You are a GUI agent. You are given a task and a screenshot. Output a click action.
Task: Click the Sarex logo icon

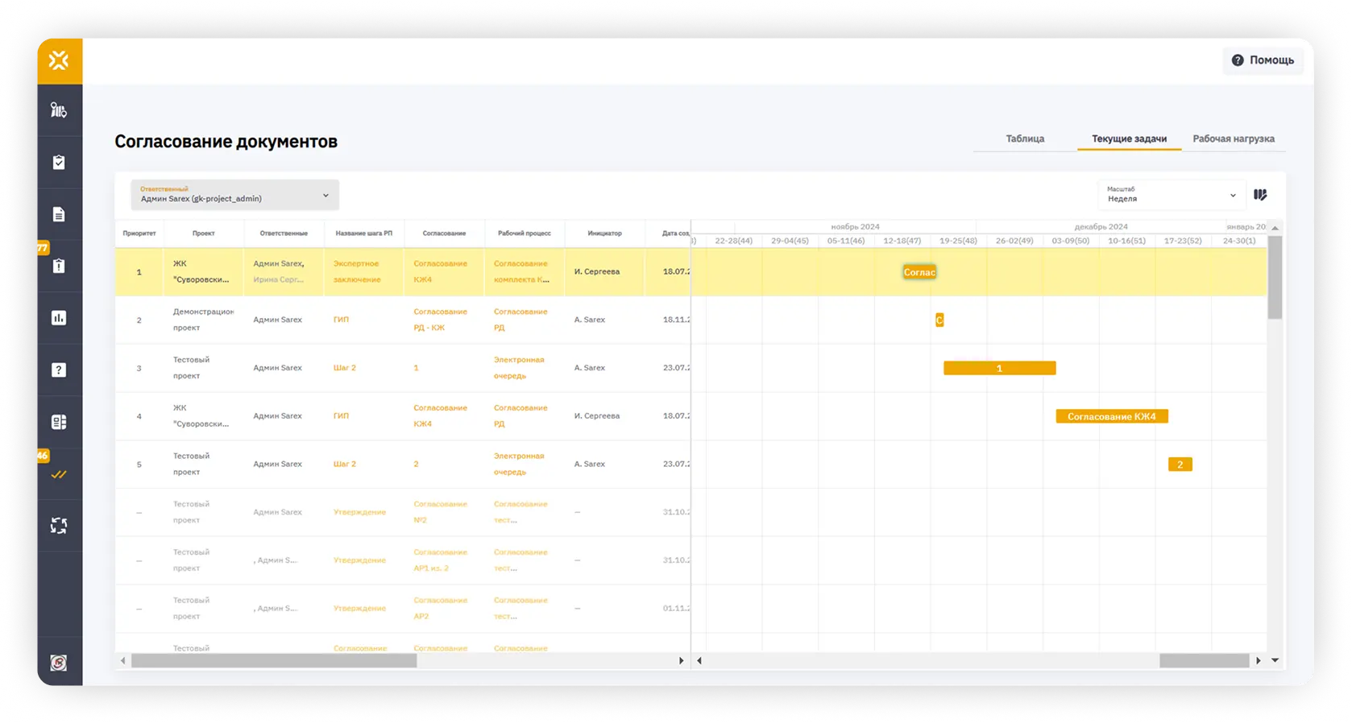pyautogui.click(x=59, y=60)
